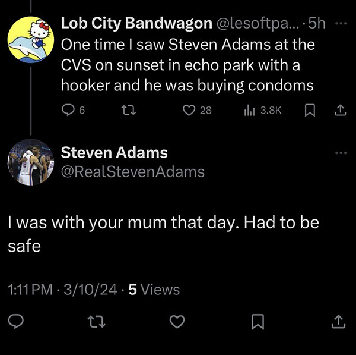The image size is (356, 355).
Task: Share the Lob City Bandwagon tweet
Action: click(340, 111)
